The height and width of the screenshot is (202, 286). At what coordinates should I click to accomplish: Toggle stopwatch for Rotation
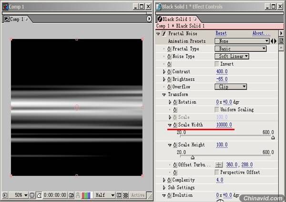175,102
